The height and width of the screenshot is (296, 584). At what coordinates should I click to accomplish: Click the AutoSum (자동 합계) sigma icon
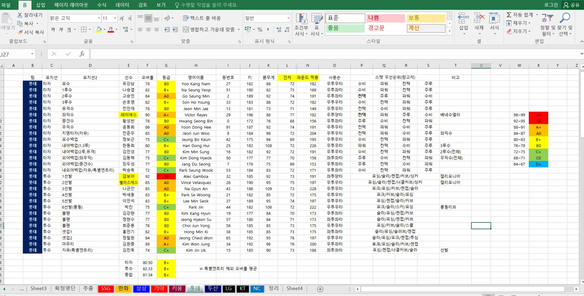pos(509,14)
